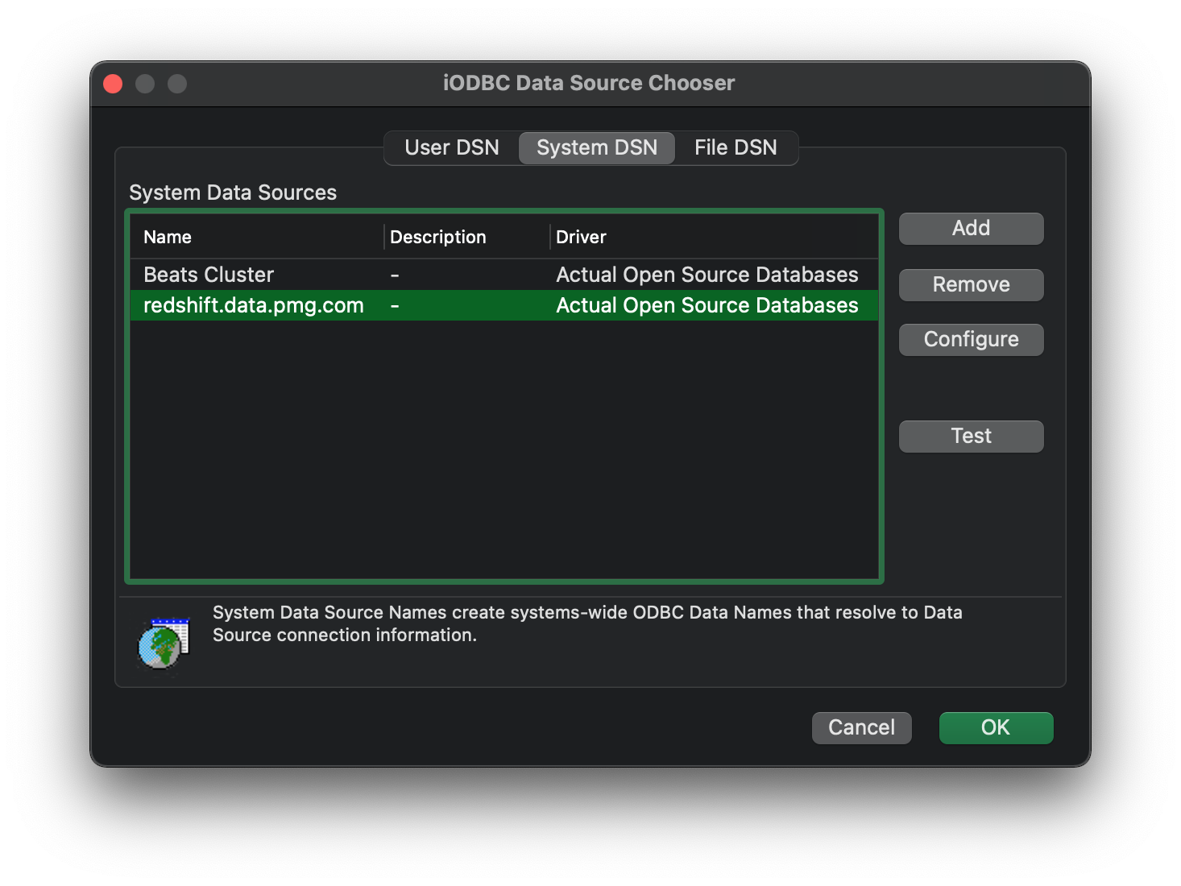Cancel the data source chooser

pos(861,727)
